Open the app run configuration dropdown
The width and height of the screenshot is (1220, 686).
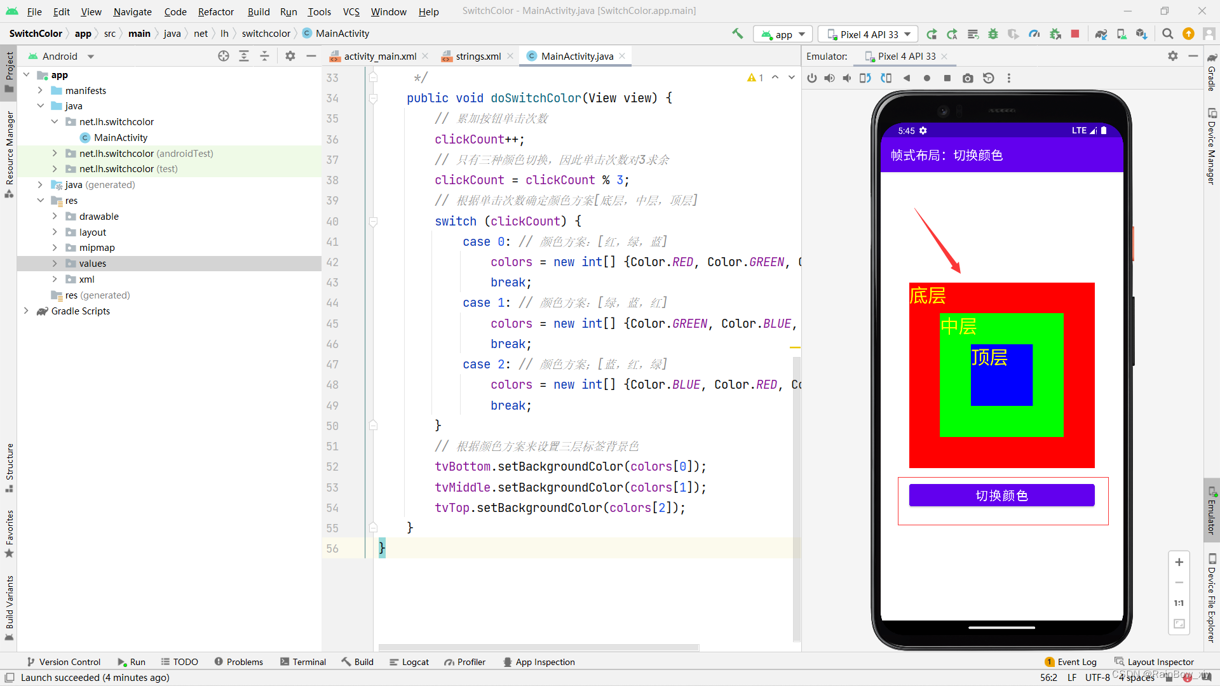click(783, 34)
